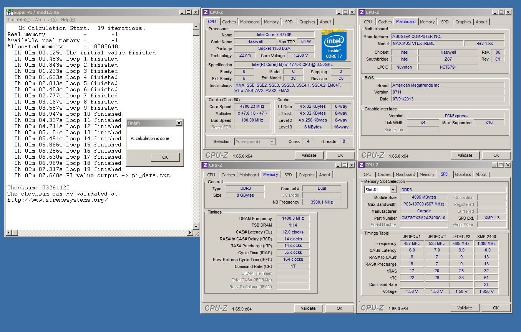Click Validate in the CPU tab window
Viewport: 521px width, 332px height.
pyautogui.click(x=309, y=155)
